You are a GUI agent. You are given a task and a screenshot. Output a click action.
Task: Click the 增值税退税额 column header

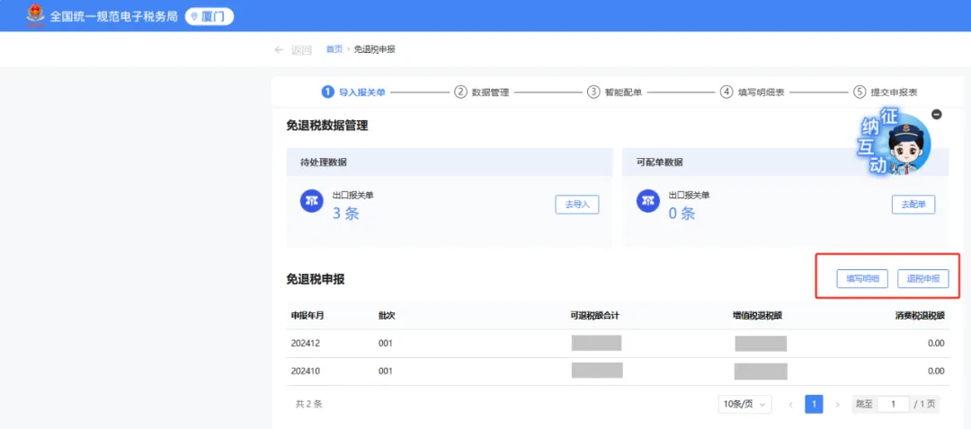757,315
